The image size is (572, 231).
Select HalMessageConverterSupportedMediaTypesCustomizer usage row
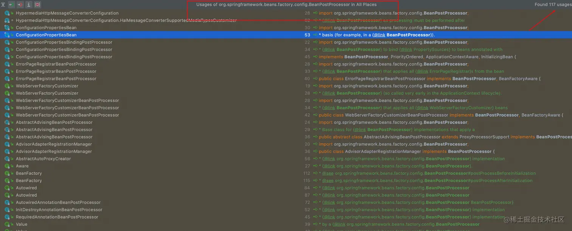286,20
